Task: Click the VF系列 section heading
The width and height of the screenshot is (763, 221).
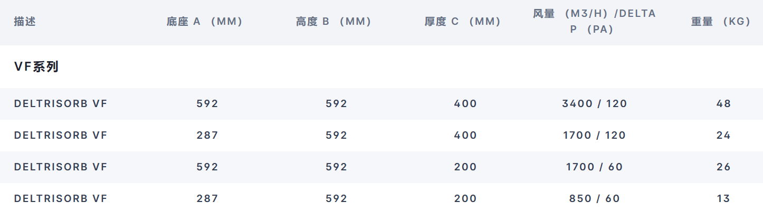Action: (x=36, y=66)
